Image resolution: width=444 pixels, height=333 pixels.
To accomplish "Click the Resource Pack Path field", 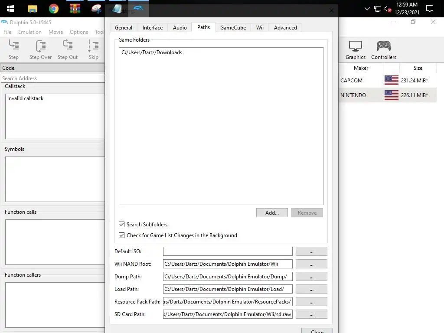I will pos(228,302).
